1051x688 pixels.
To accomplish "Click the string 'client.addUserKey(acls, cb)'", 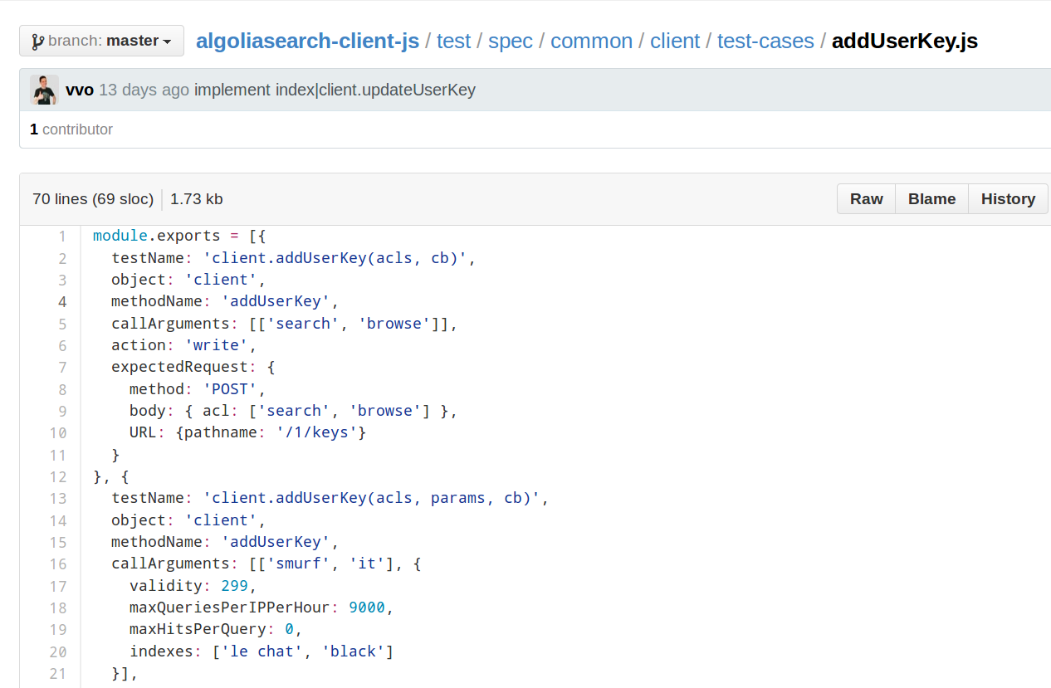I will [335, 258].
